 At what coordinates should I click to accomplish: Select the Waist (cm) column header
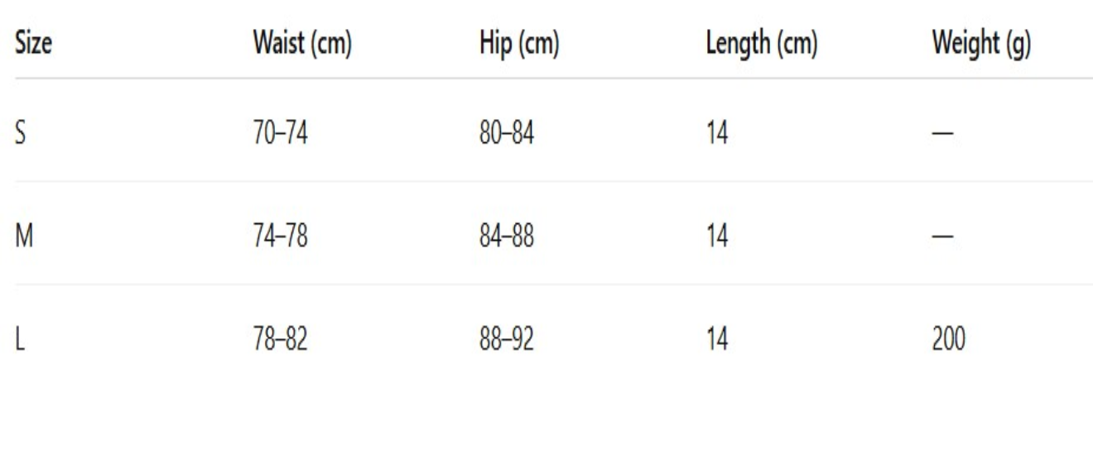(x=302, y=45)
